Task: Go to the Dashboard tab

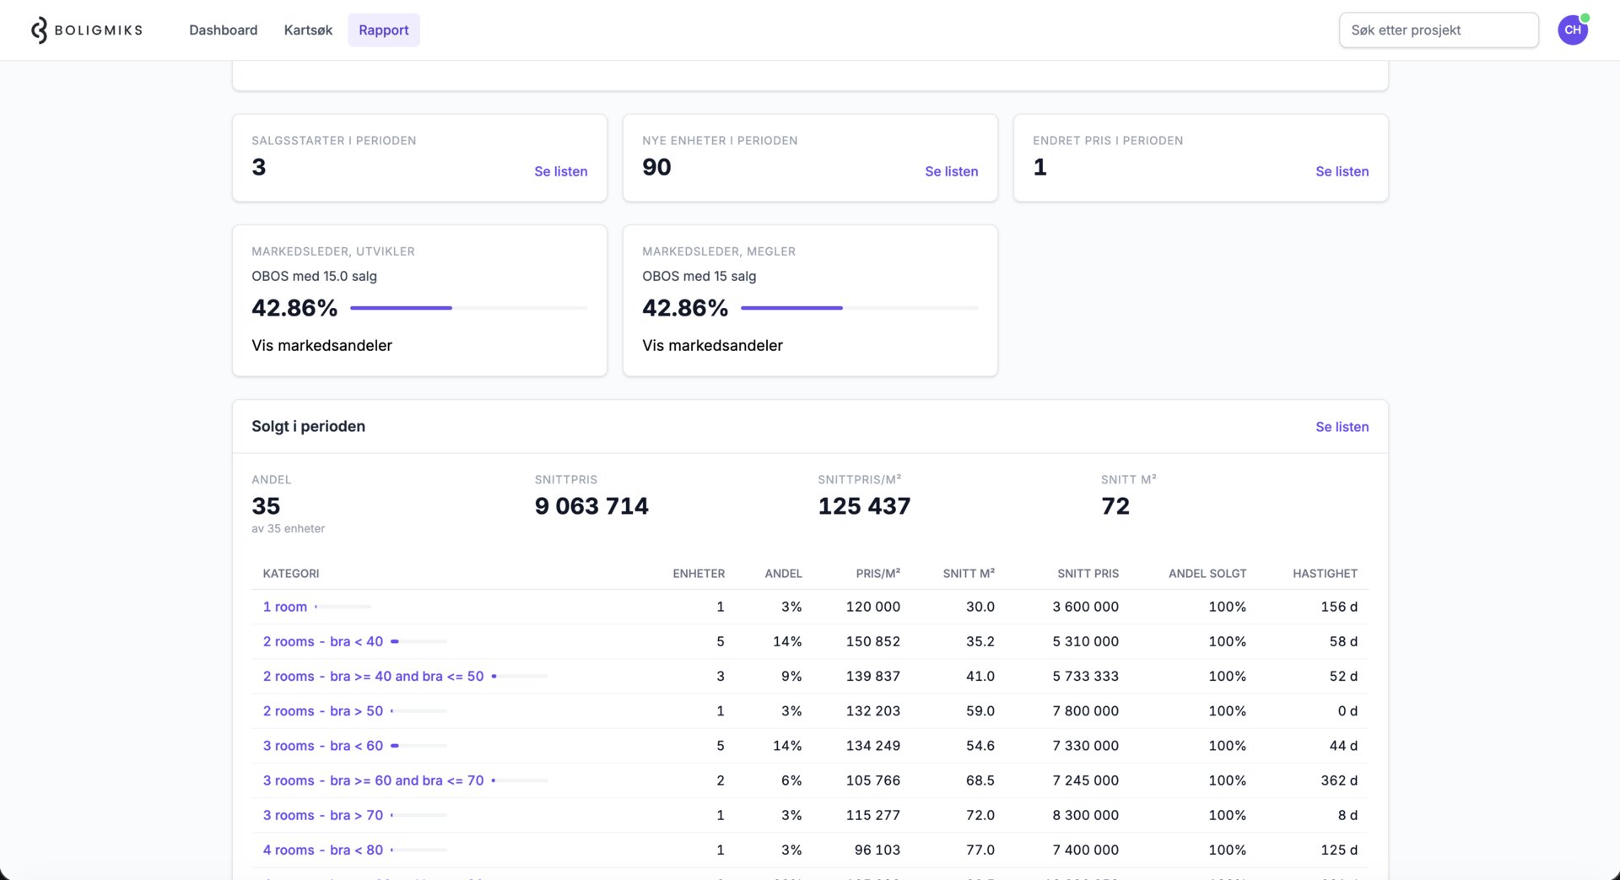Action: [x=223, y=30]
